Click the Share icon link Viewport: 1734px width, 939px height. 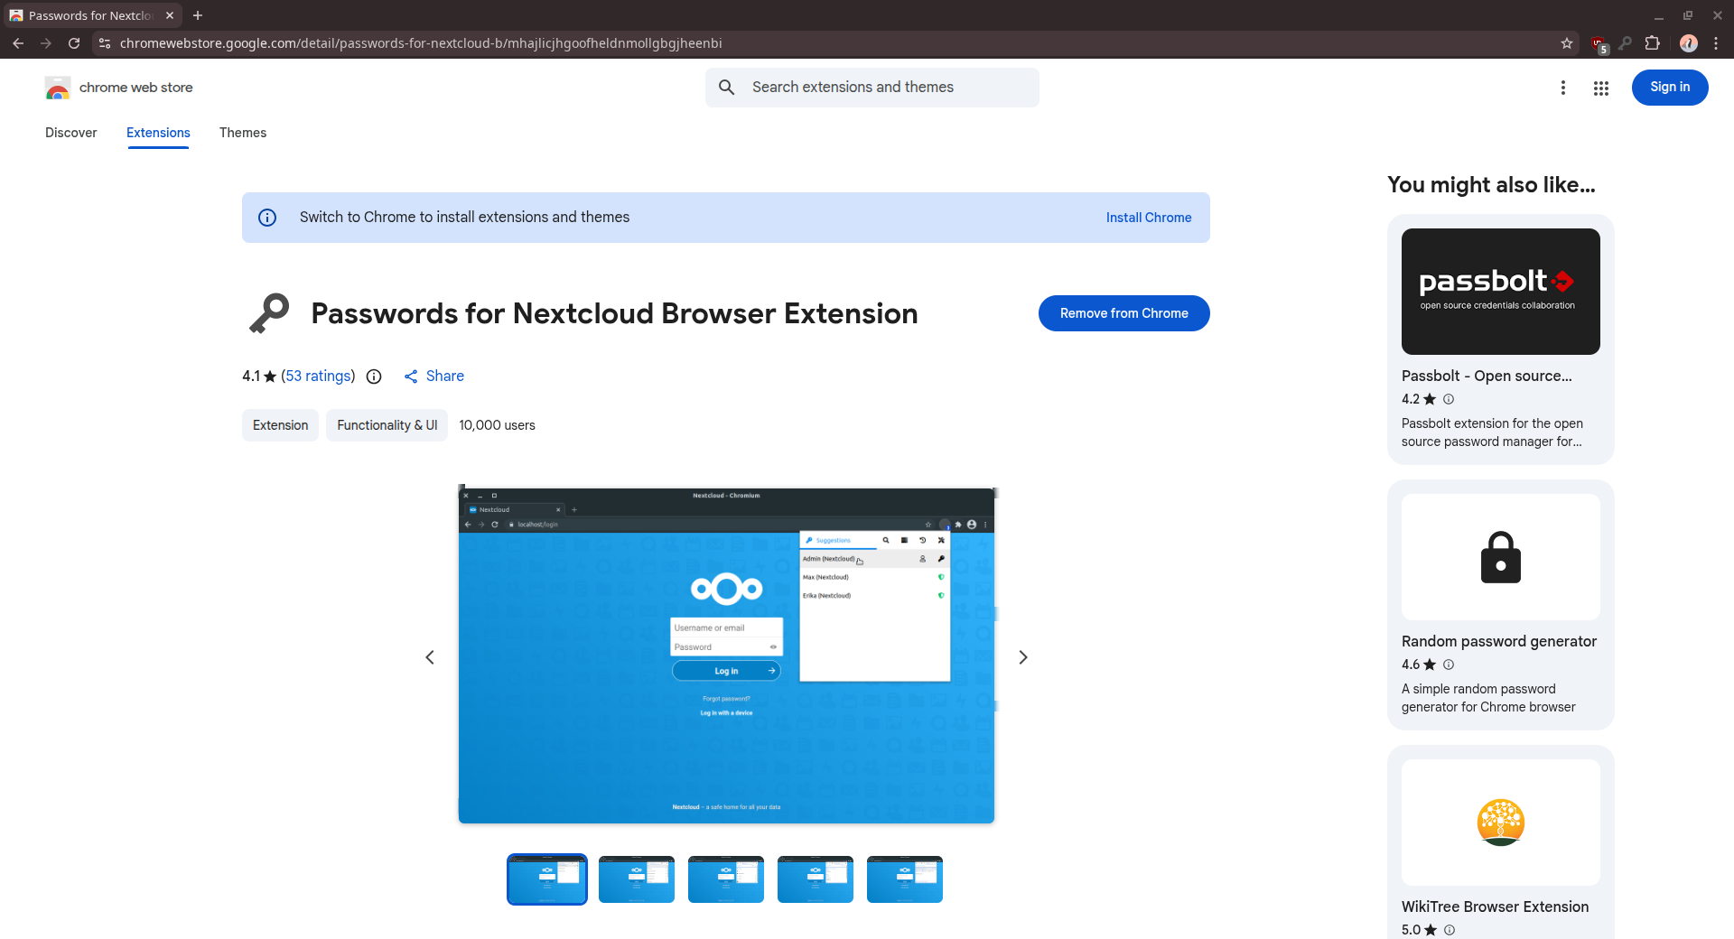433,377
